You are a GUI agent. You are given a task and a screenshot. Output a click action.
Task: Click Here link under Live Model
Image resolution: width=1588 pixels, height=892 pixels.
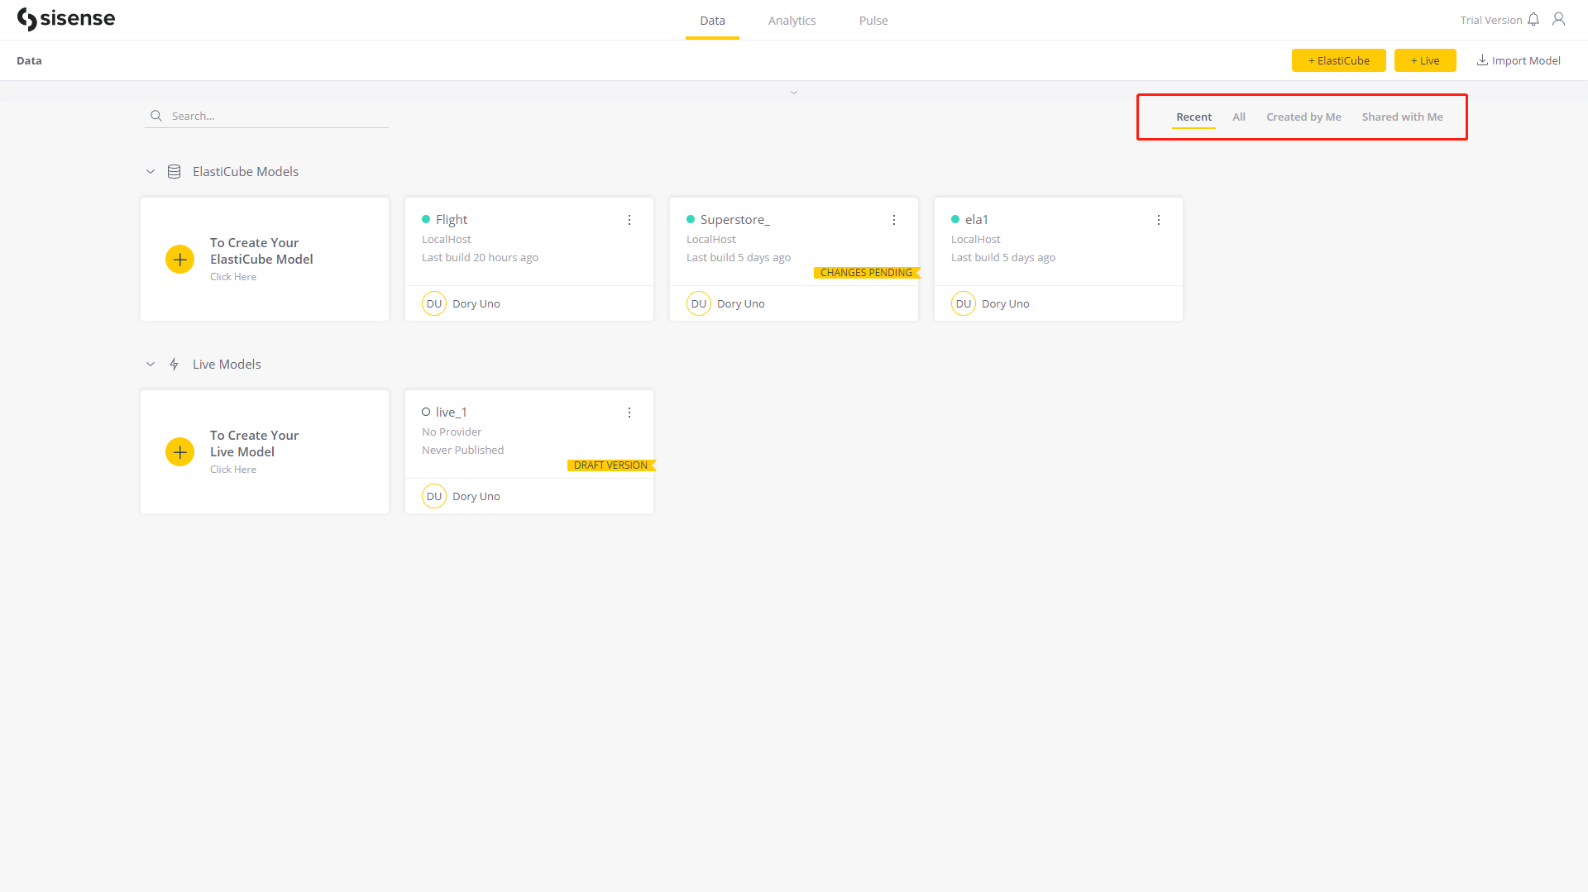pos(233,470)
